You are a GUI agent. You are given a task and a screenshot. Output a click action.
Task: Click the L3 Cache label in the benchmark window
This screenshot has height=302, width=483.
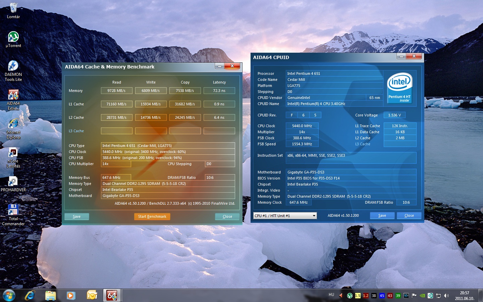pos(76,131)
